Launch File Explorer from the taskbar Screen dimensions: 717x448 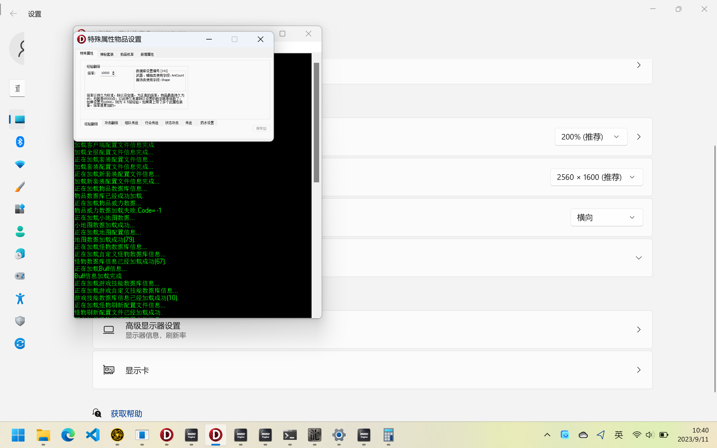(x=43, y=435)
